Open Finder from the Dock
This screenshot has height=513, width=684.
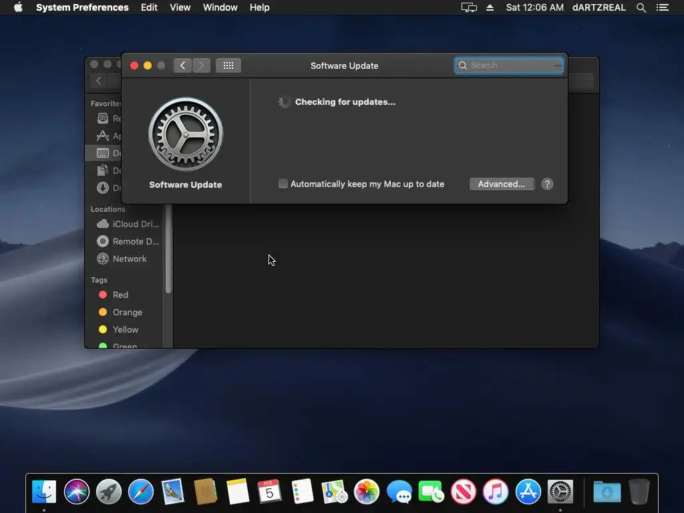coord(44,492)
